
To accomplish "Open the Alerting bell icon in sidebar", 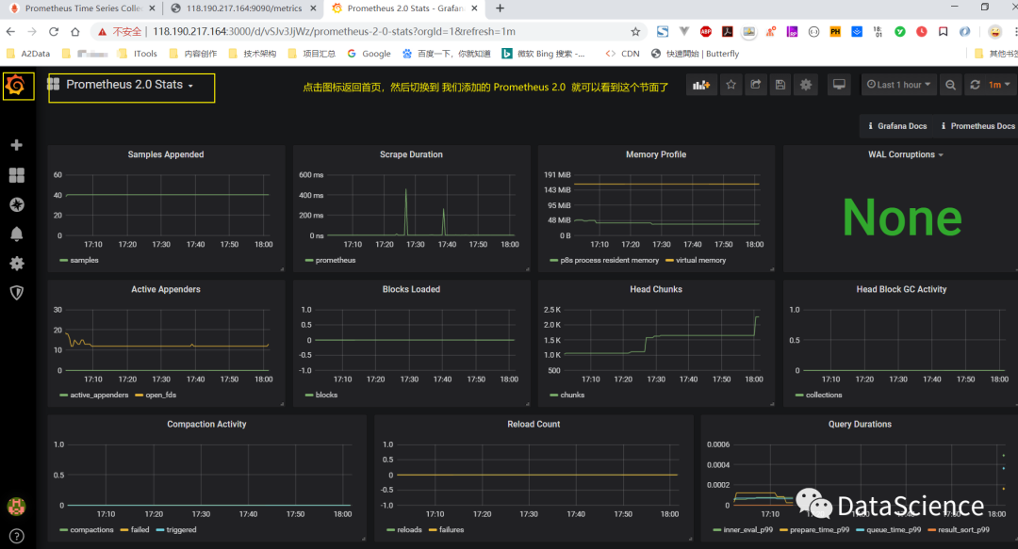I will (17, 234).
